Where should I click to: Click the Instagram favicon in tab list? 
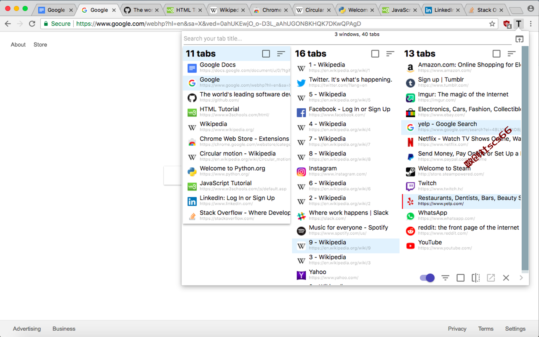click(x=301, y=171)
